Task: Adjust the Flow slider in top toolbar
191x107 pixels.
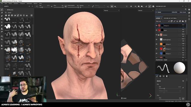Action: [x=58, y=7]
